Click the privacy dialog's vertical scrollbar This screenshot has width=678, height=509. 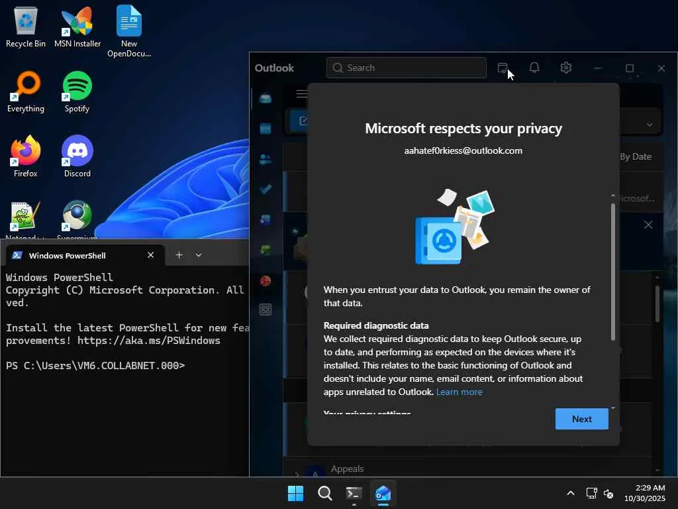point(612,272)
